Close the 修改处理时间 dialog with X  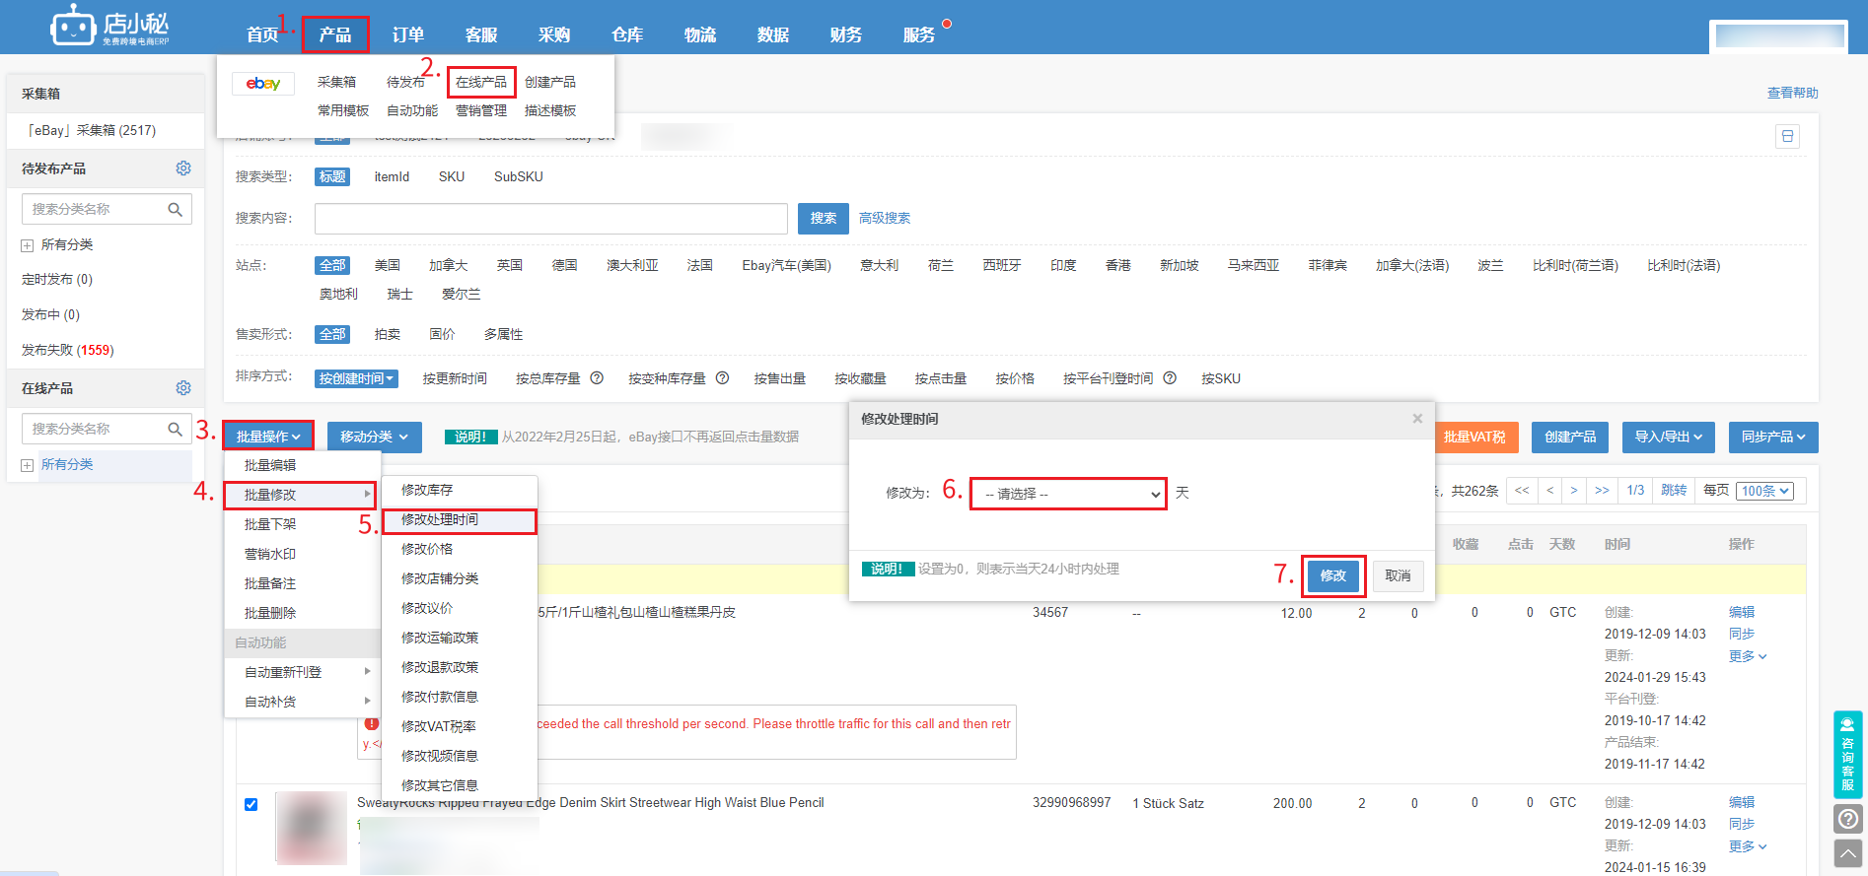pos(1417,419)
